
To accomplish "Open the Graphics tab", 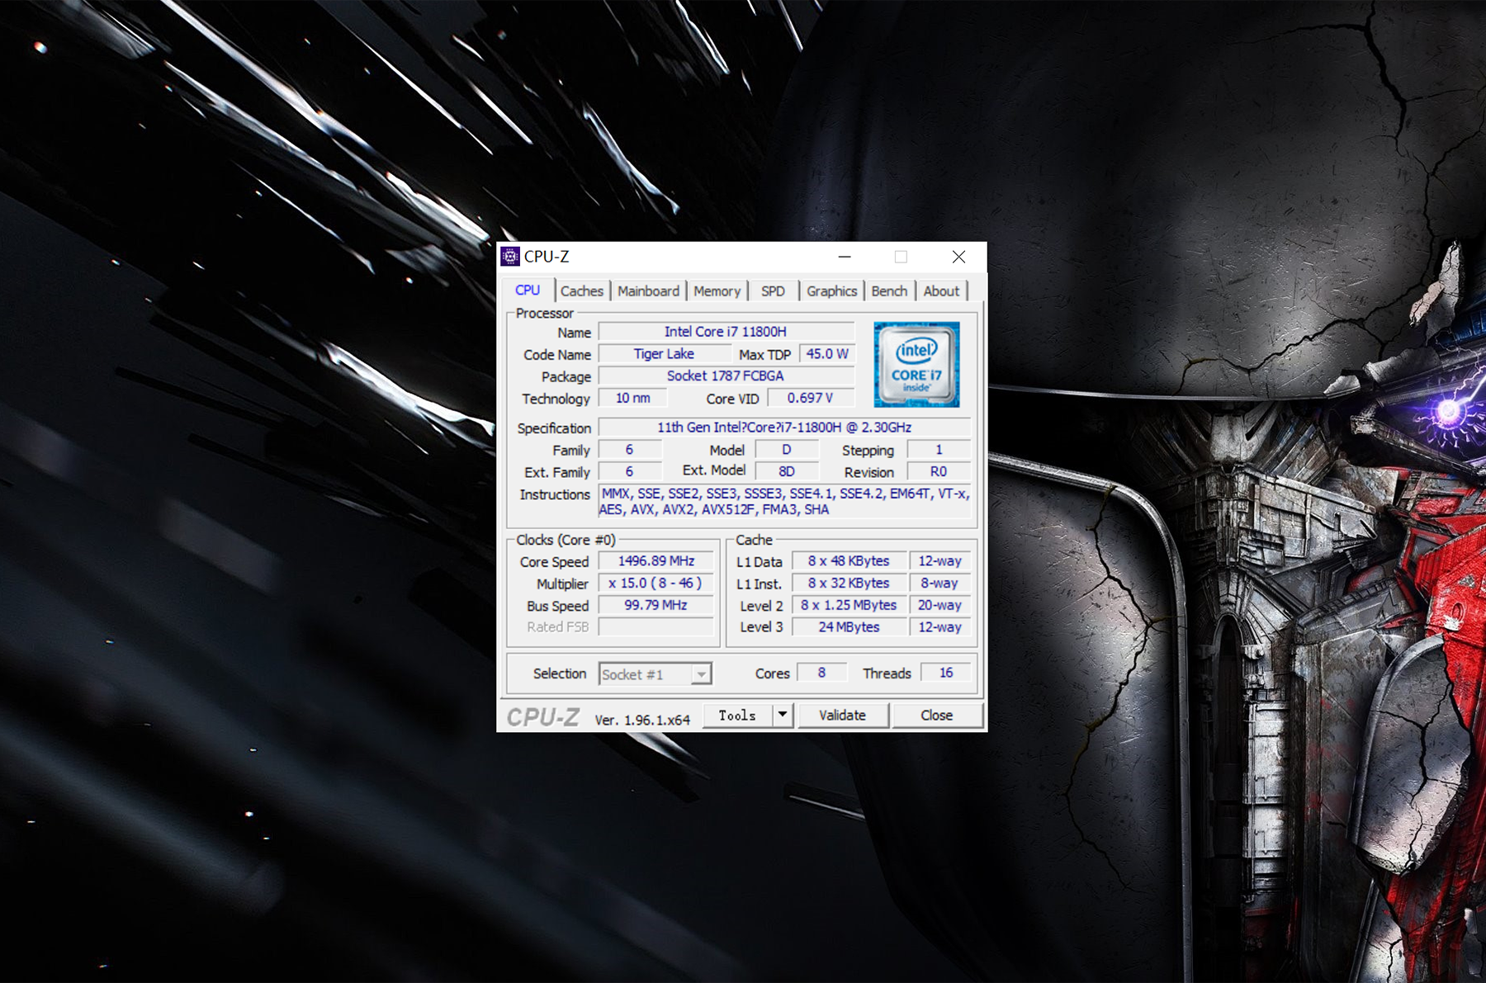I will [831, 291].
